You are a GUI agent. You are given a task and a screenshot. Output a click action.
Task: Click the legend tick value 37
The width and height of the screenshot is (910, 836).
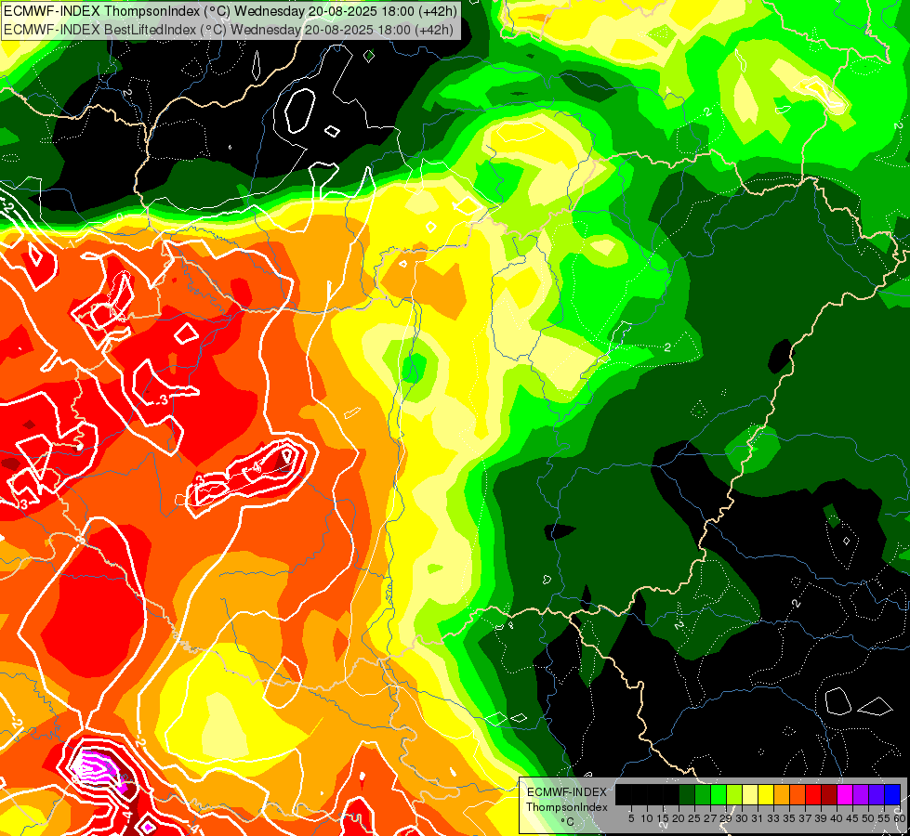806,818
